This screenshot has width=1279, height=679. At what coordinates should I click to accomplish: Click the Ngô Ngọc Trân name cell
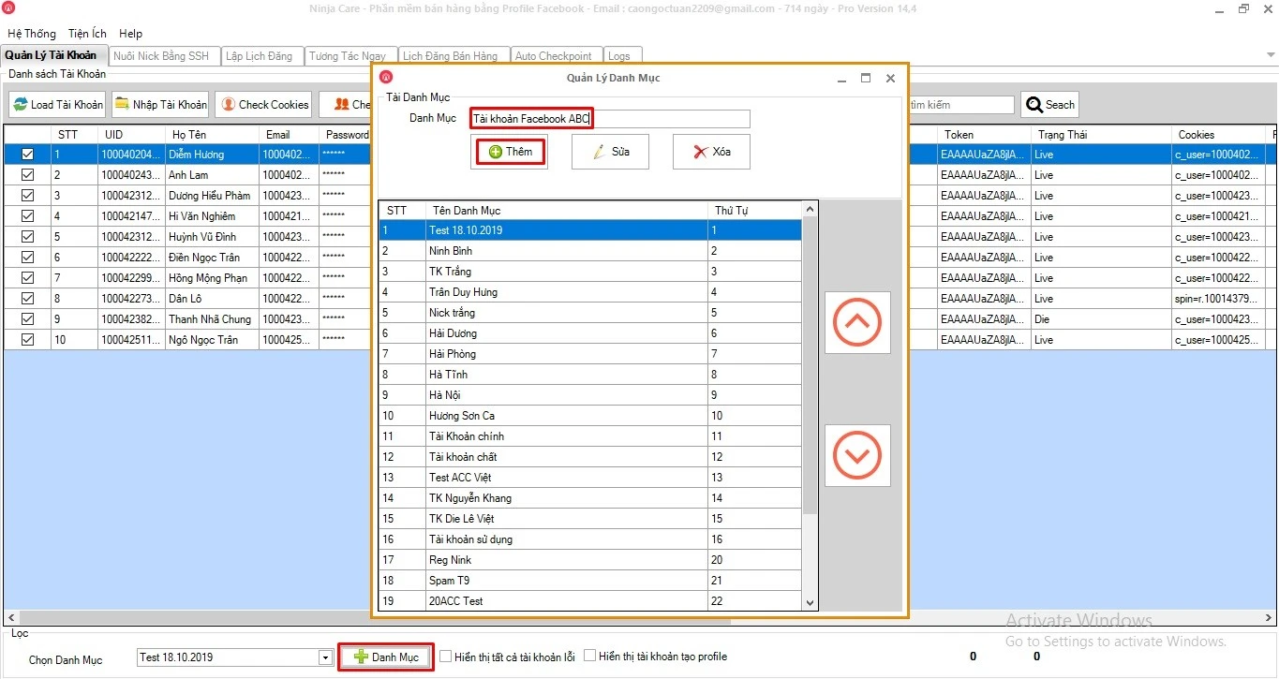pos(212,340)
